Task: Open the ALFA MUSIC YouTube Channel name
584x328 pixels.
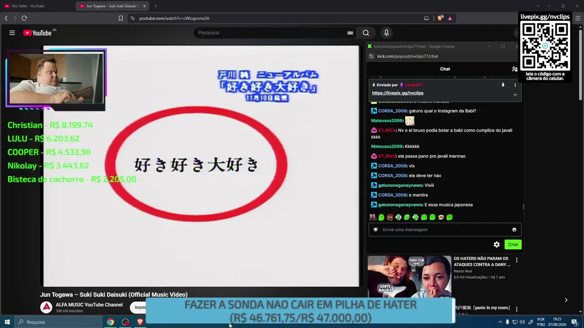Action: point(89,305)
